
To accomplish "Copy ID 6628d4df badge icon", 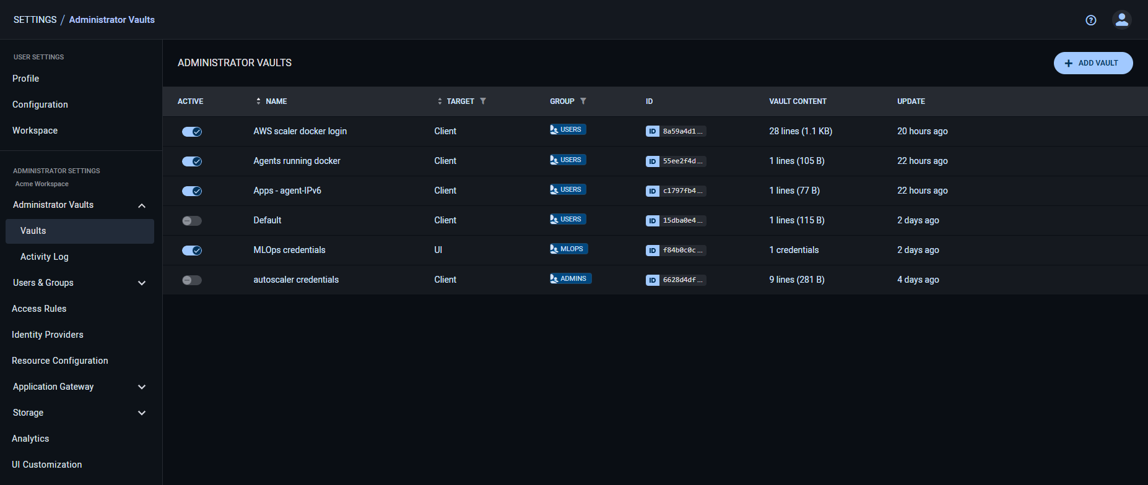I will 653,280.
